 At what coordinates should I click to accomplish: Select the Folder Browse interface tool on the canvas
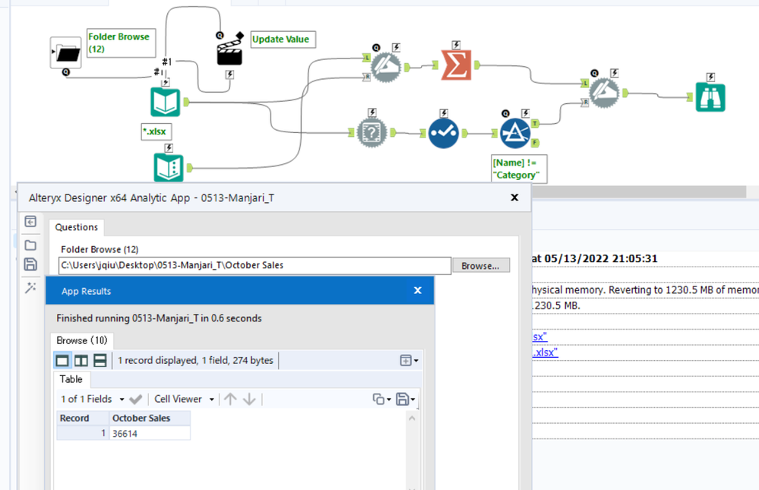66,52
